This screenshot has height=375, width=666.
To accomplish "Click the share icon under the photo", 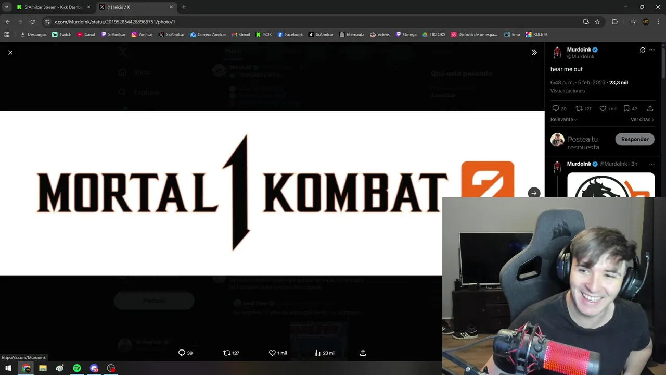I will click(363, 353).
